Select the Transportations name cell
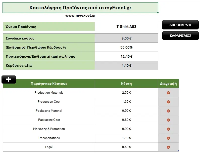 pos(49,138)
